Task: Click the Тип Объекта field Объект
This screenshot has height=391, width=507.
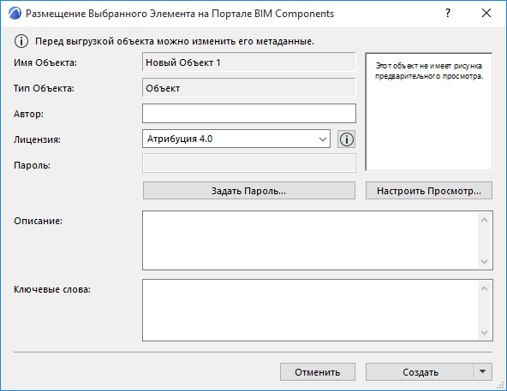Action: point(249,88)
